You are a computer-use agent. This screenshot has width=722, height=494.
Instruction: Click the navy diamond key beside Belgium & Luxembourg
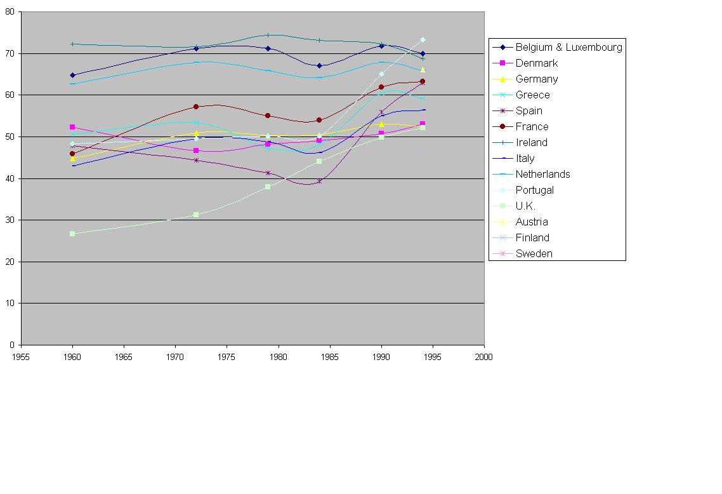503,48
